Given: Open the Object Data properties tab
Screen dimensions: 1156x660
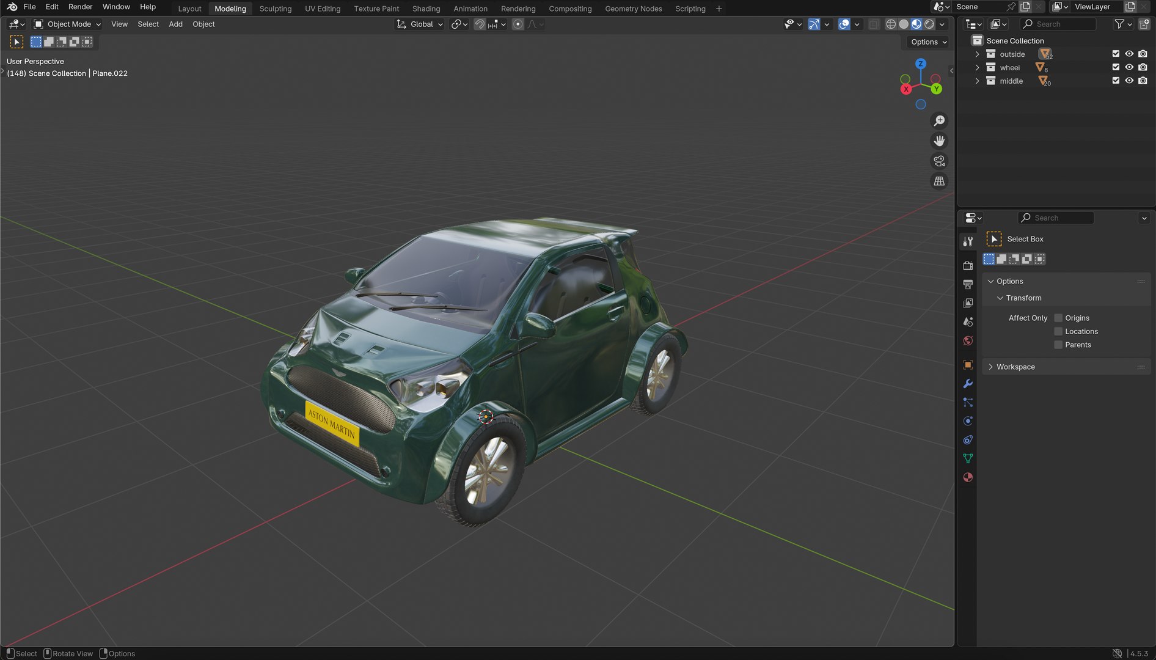Looking at the screenshot, I should (968, 458).
